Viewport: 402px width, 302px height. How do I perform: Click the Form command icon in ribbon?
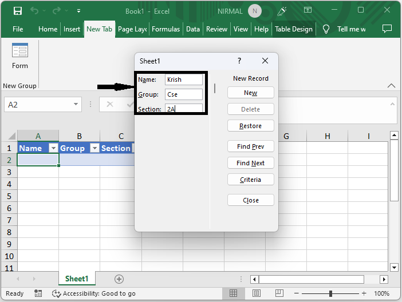pos(20,50)
